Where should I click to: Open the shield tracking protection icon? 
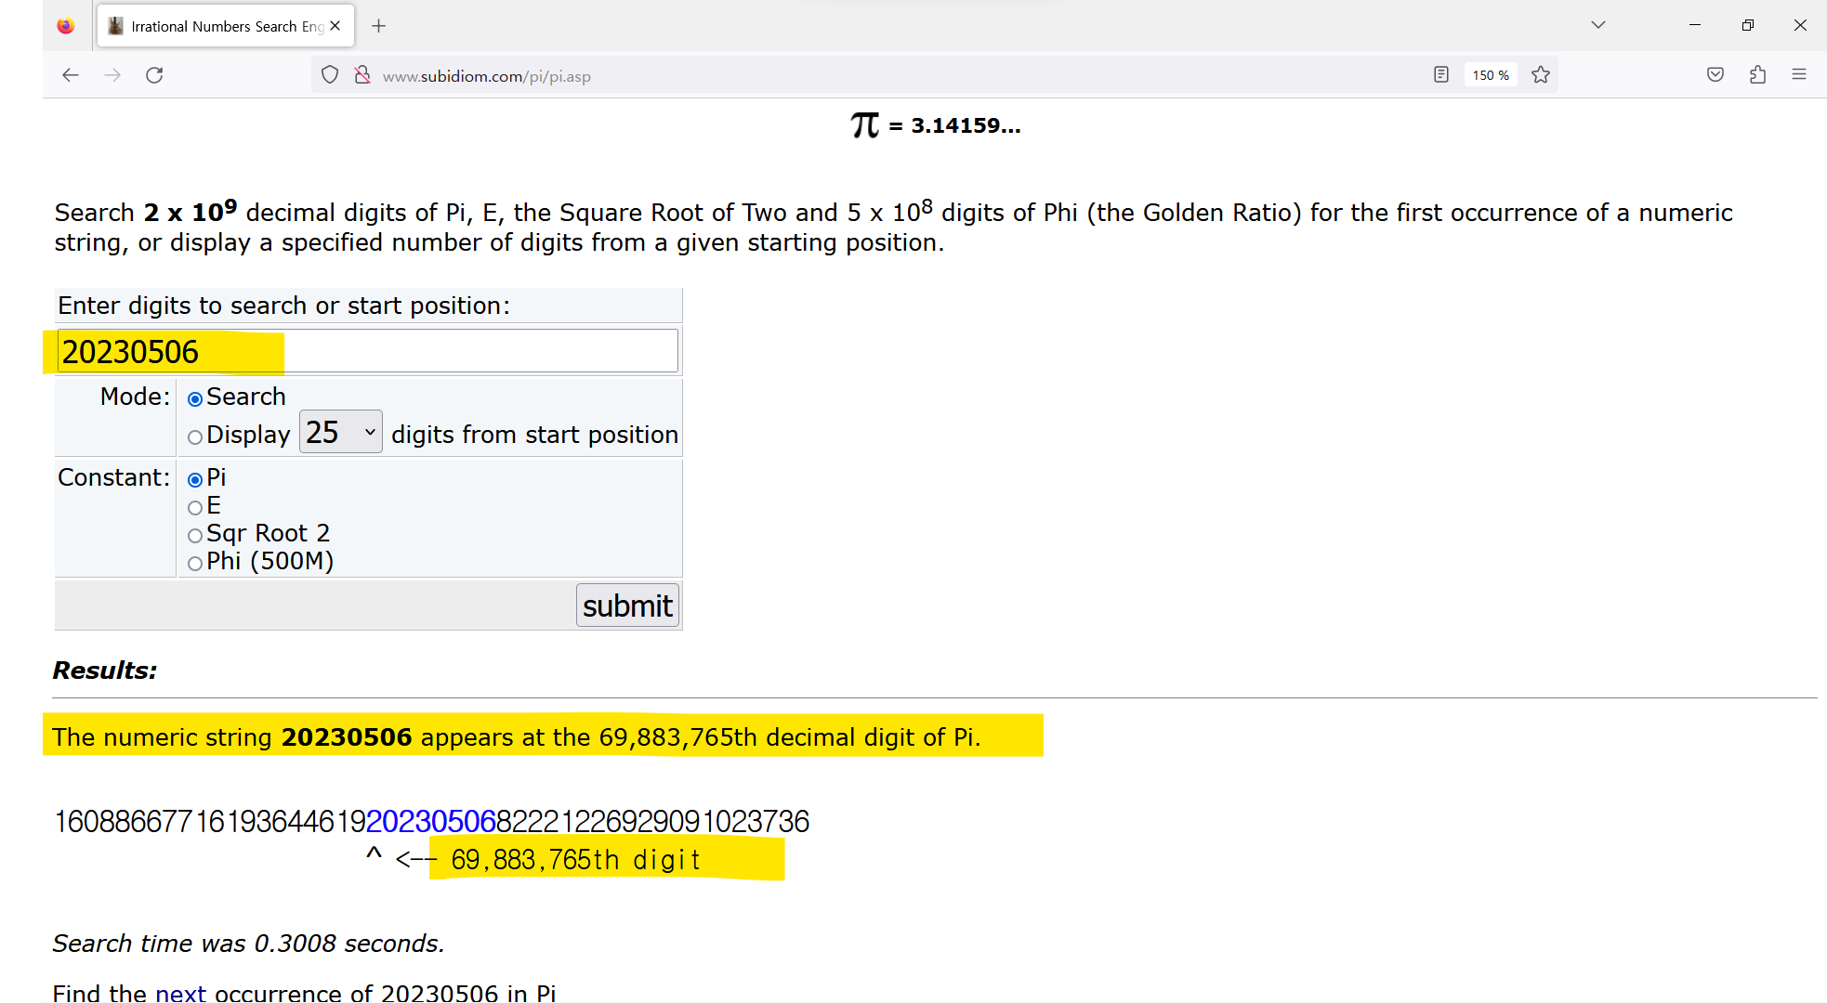(x=330, y=75)
